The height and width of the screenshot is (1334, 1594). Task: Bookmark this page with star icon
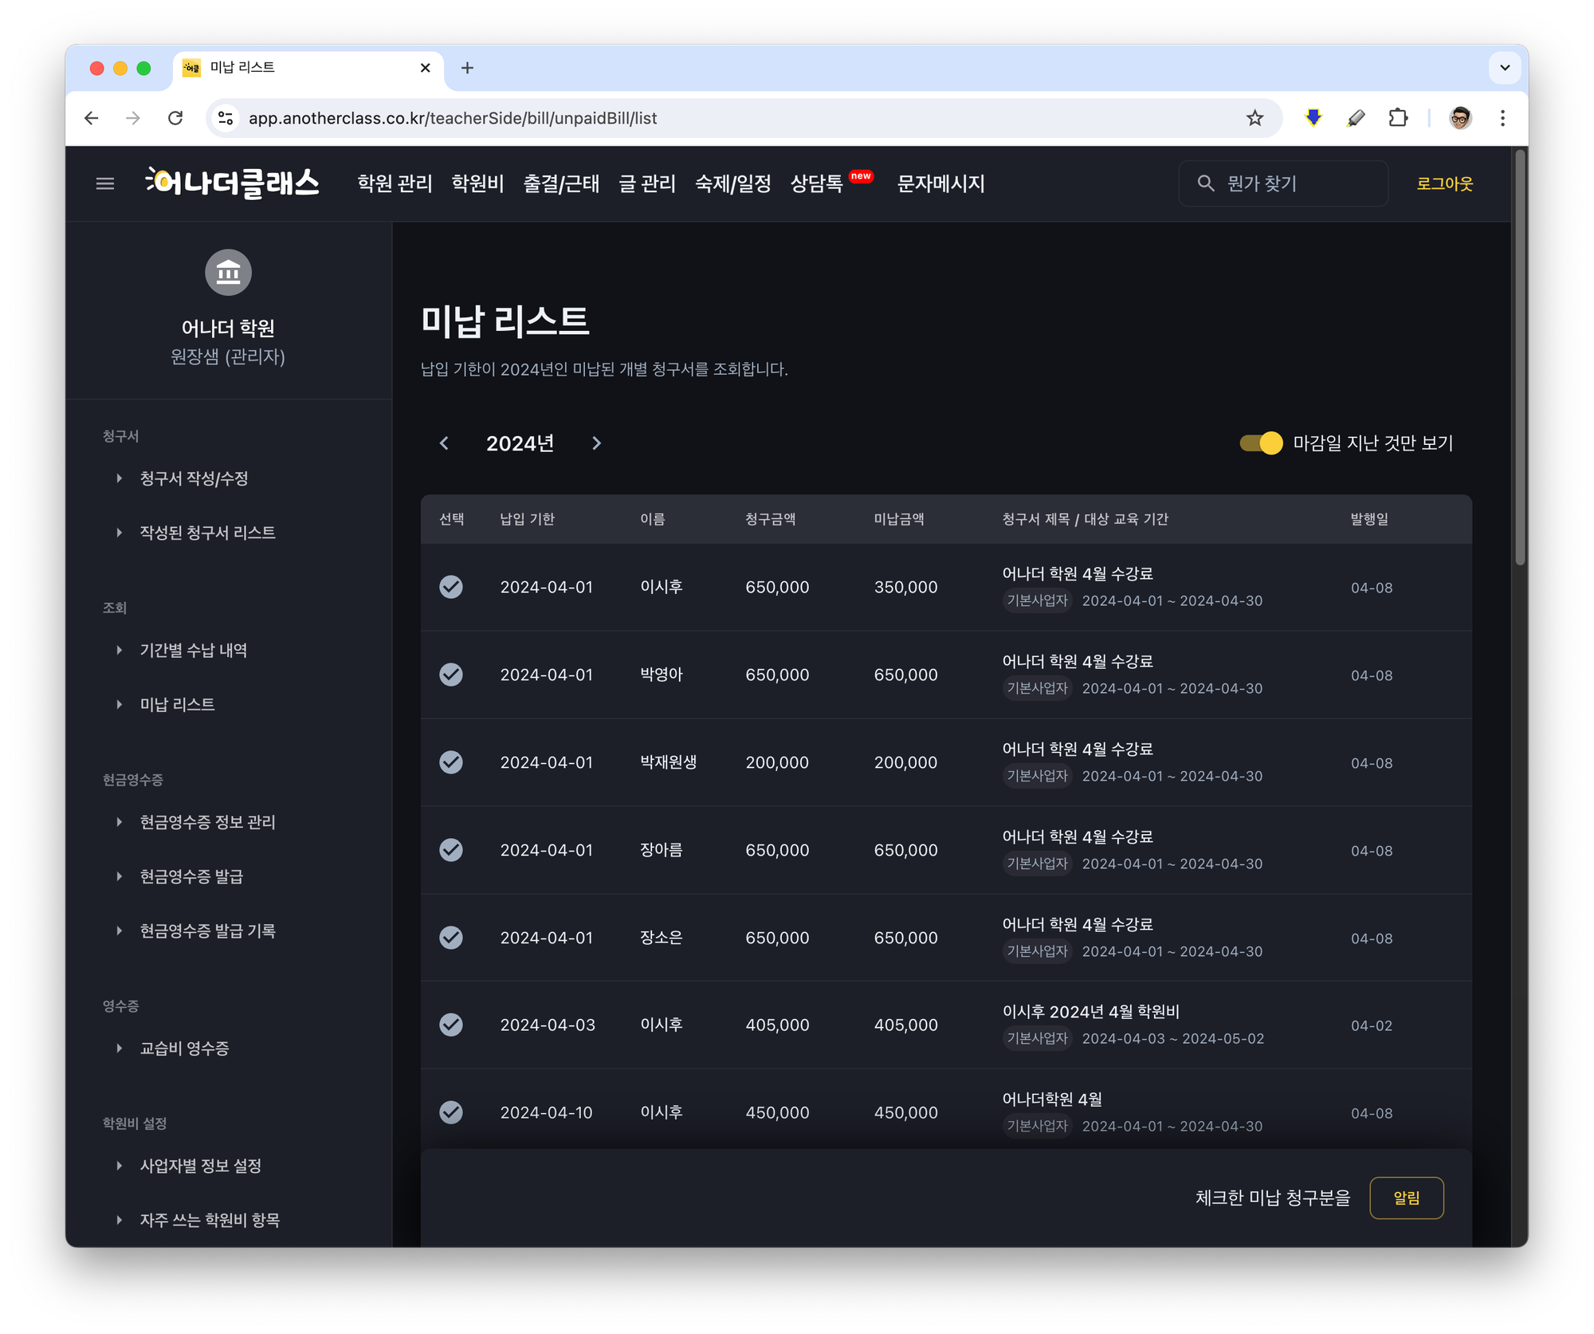click(x=1254, y=118)
